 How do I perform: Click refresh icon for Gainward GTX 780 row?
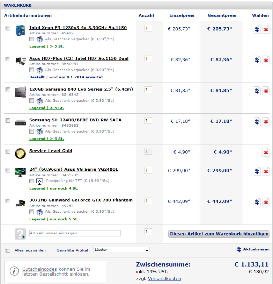pos(257,202)
